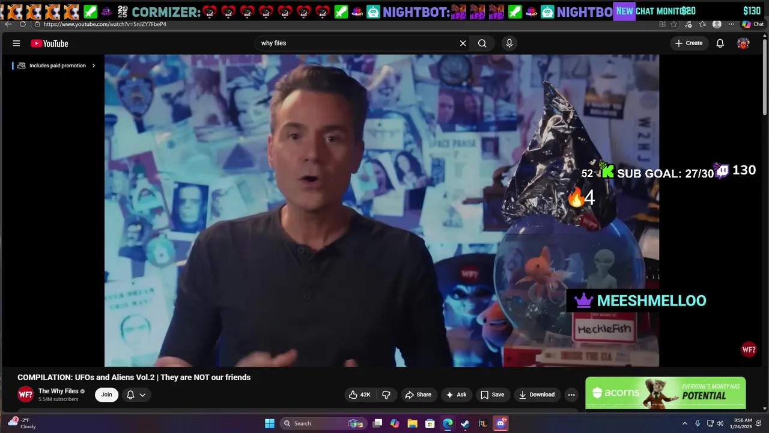Expand the Includes paid promotion chevron
This screenshot has width=769, height=433.
click(x=93, y=66)
